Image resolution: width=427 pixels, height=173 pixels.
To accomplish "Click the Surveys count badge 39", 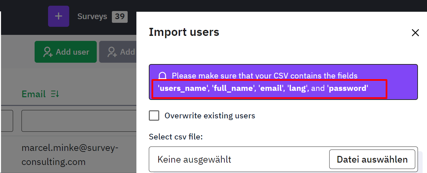I will point(120,16).
